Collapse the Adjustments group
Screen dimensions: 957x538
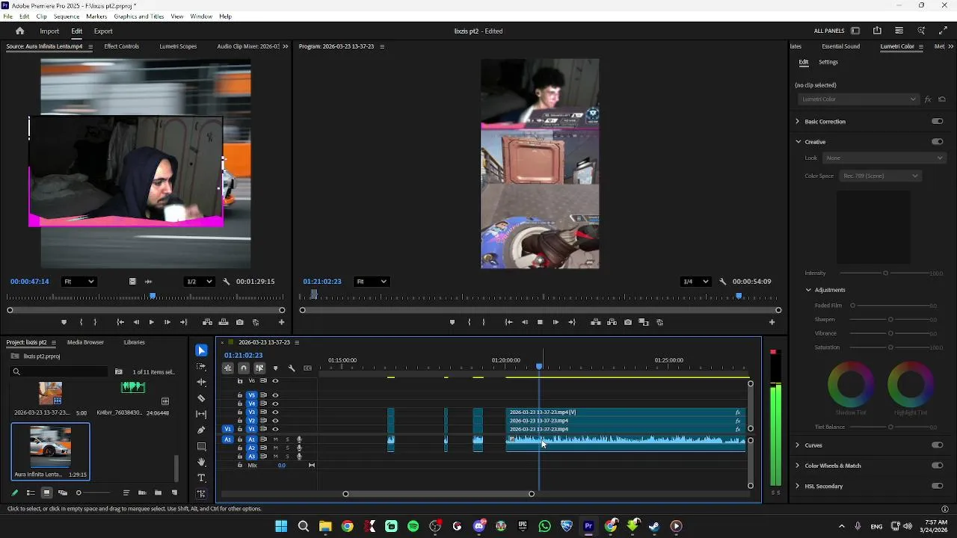pyautogui.click(x=808, y=290)
